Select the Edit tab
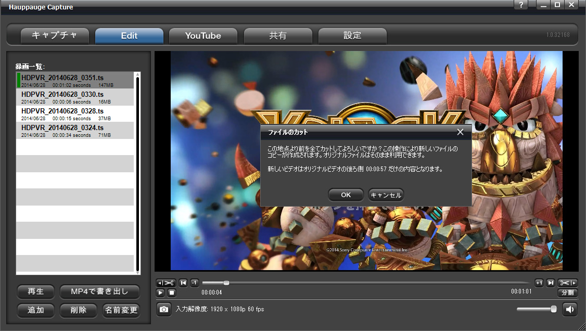Image resolution: width=586 pixels, height=331 pixels. [129, 36]
